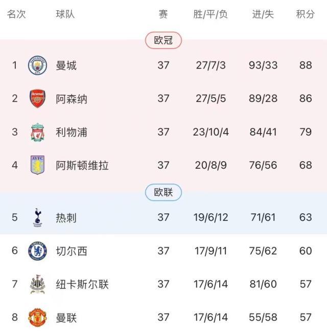Select the 欧冠 zone label
The image size is (327, 335).
click(163, 40)
